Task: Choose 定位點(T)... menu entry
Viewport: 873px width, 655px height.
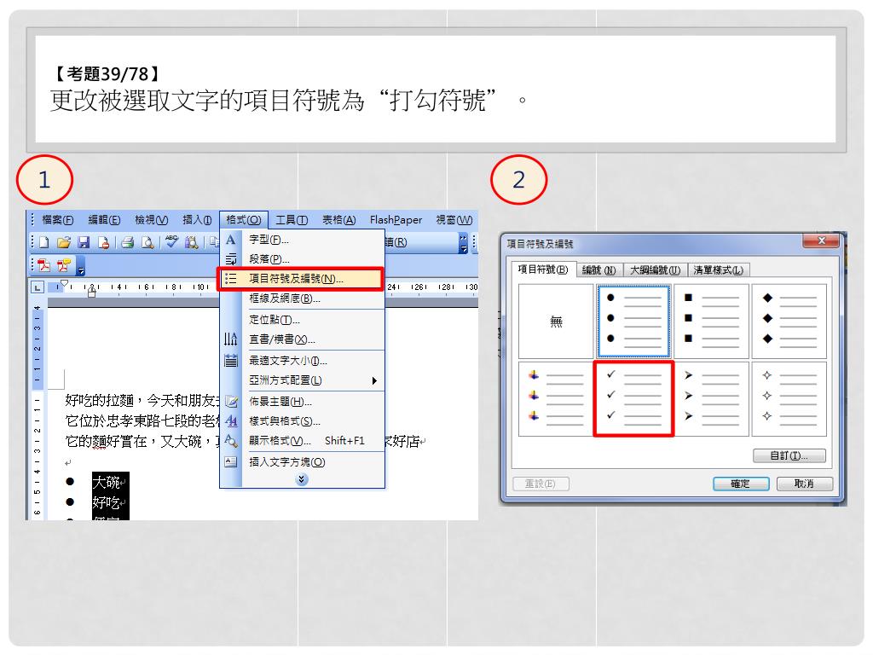Action: [x=303, y=320]
